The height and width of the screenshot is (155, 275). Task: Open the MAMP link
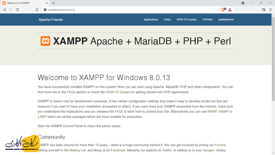pos(224,112)
